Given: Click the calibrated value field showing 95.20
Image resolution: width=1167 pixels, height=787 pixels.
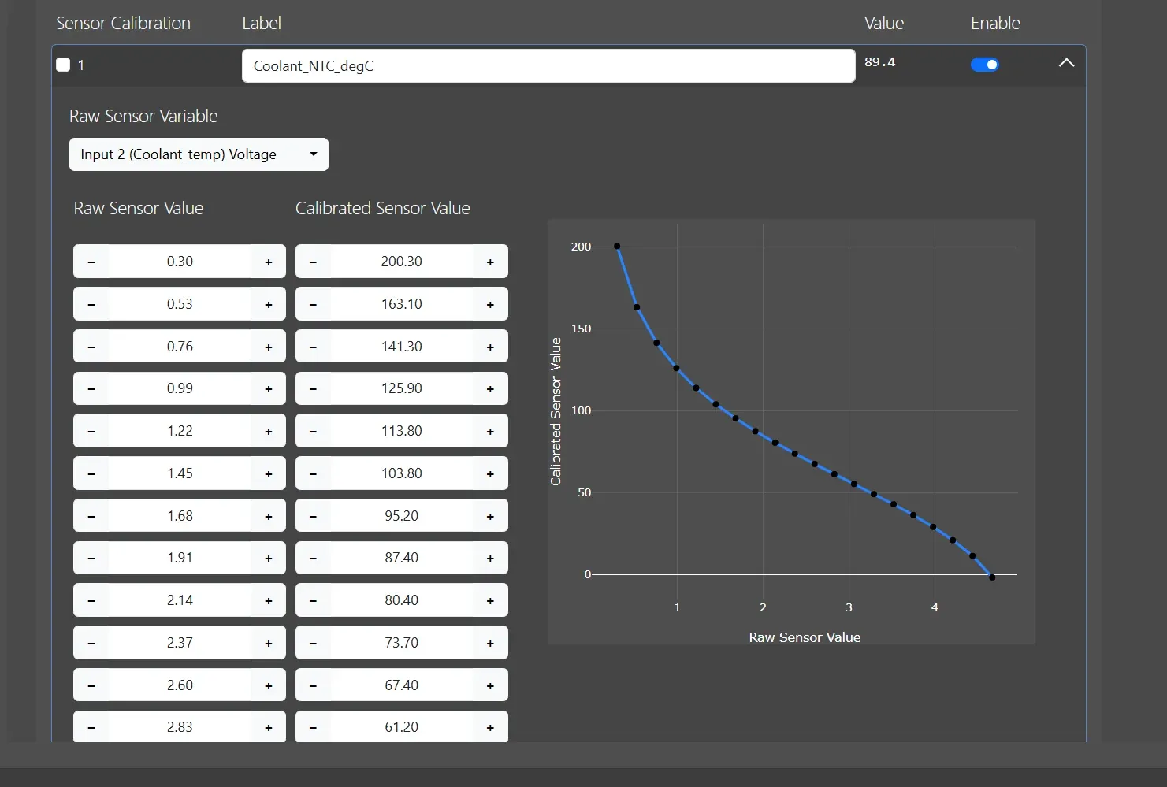Looking at the screenshot, I should [402, 516].
